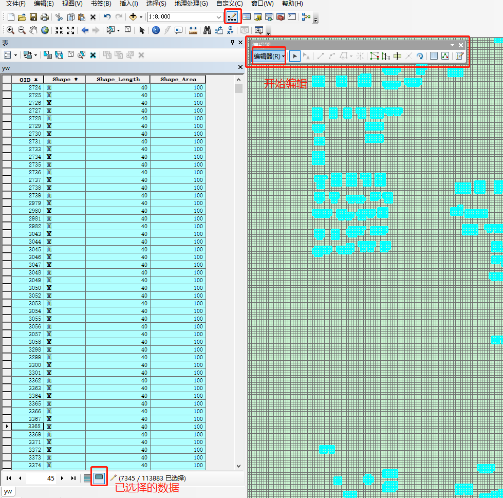Open the Attributes window icon in Editor toolbar
Screen dimensions: 503x498
point(434,56)
